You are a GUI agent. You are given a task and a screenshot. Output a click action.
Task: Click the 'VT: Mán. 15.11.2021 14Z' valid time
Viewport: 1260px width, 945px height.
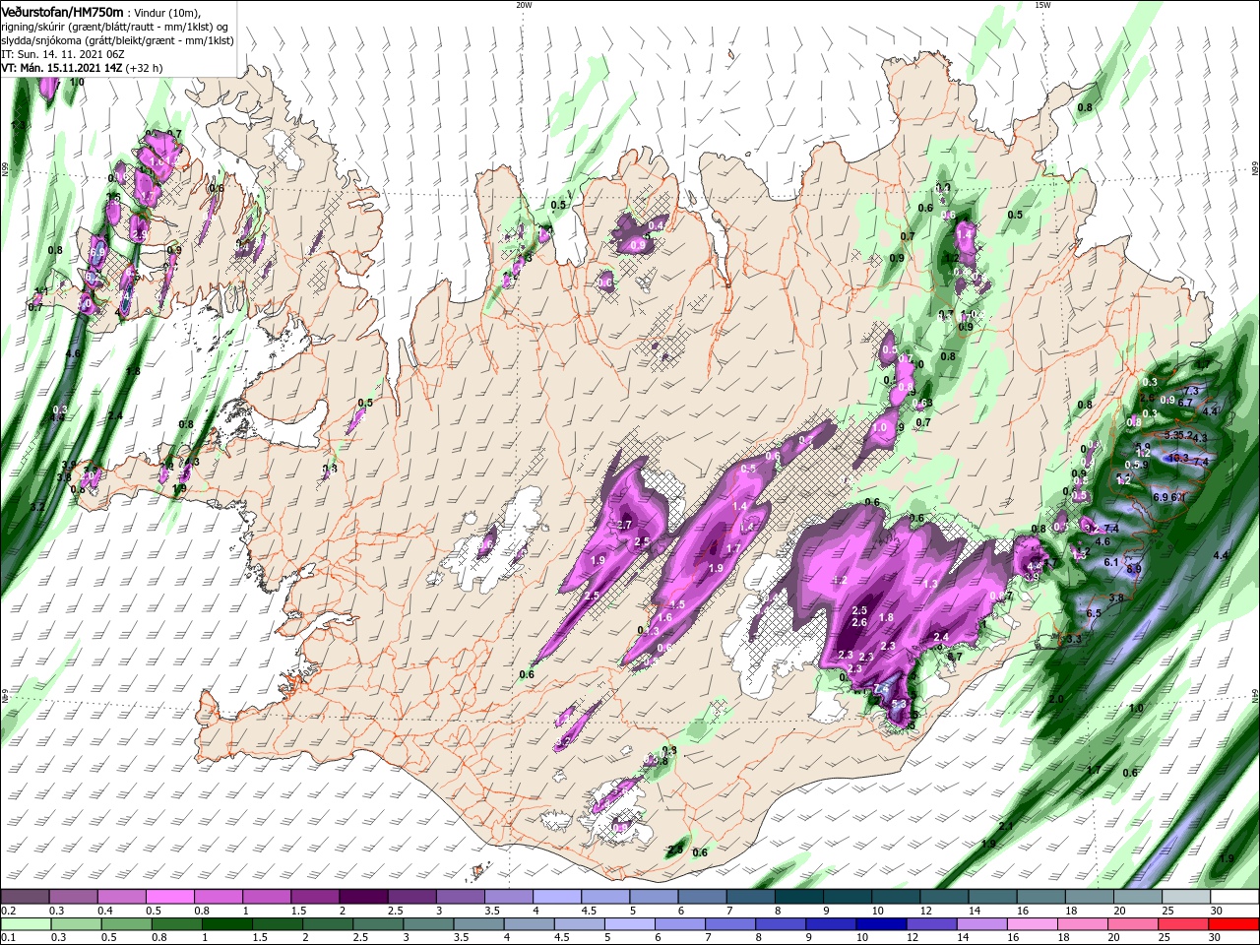(x=61, y=68)
